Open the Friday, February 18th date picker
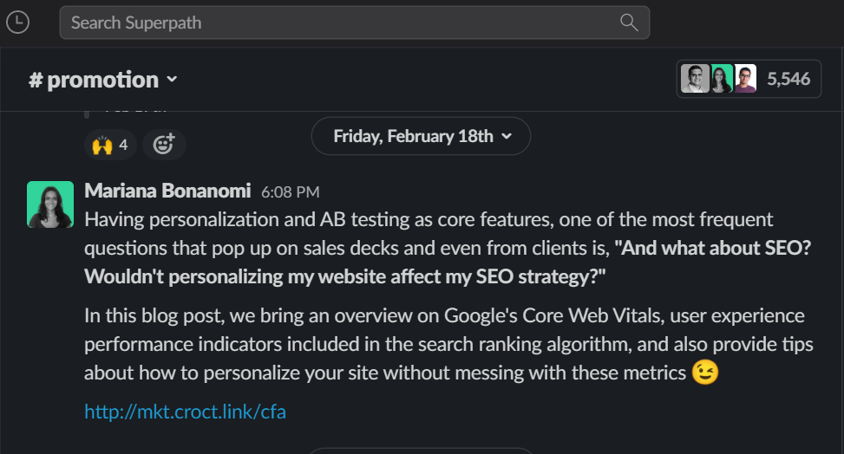The height and width of the screenshot is (454, 844). click(x=421, y=136)
